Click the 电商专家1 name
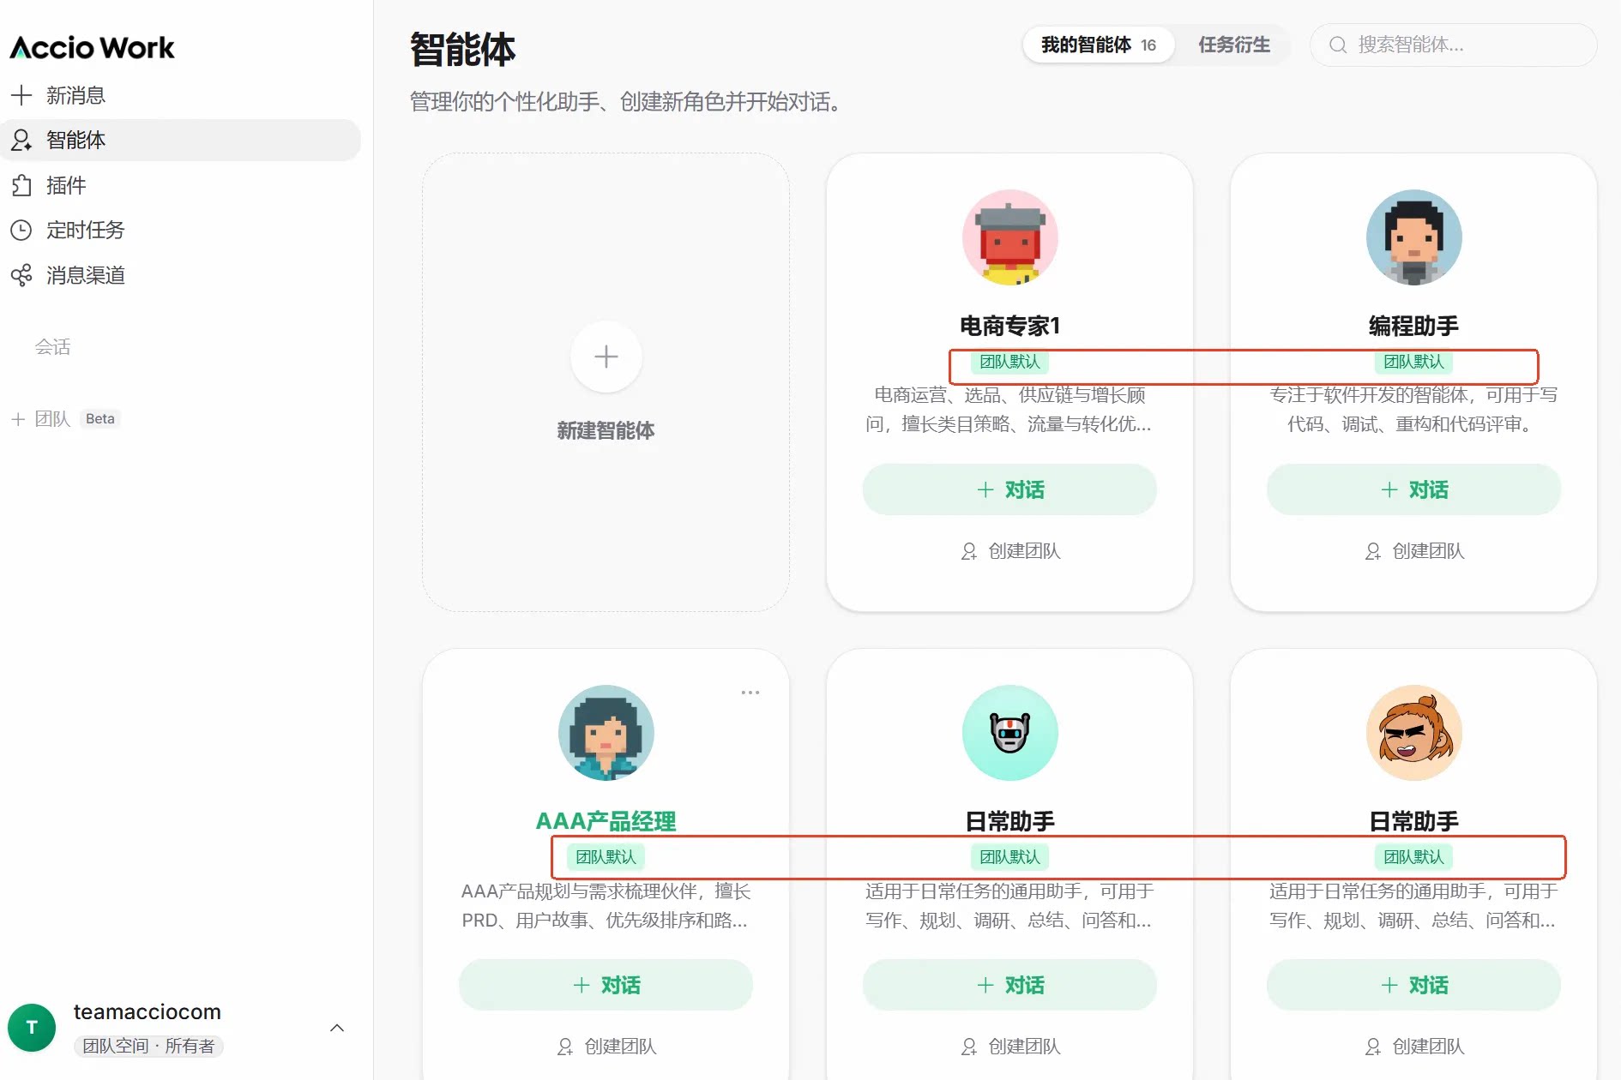This screenshot has width=1621, height=1080. [x=1010, y=326]
